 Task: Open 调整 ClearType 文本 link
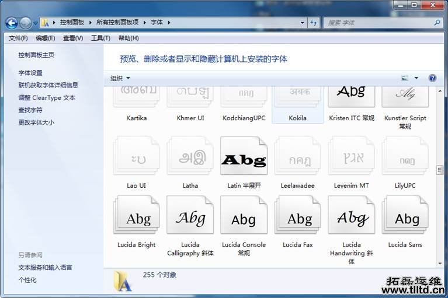47,98
